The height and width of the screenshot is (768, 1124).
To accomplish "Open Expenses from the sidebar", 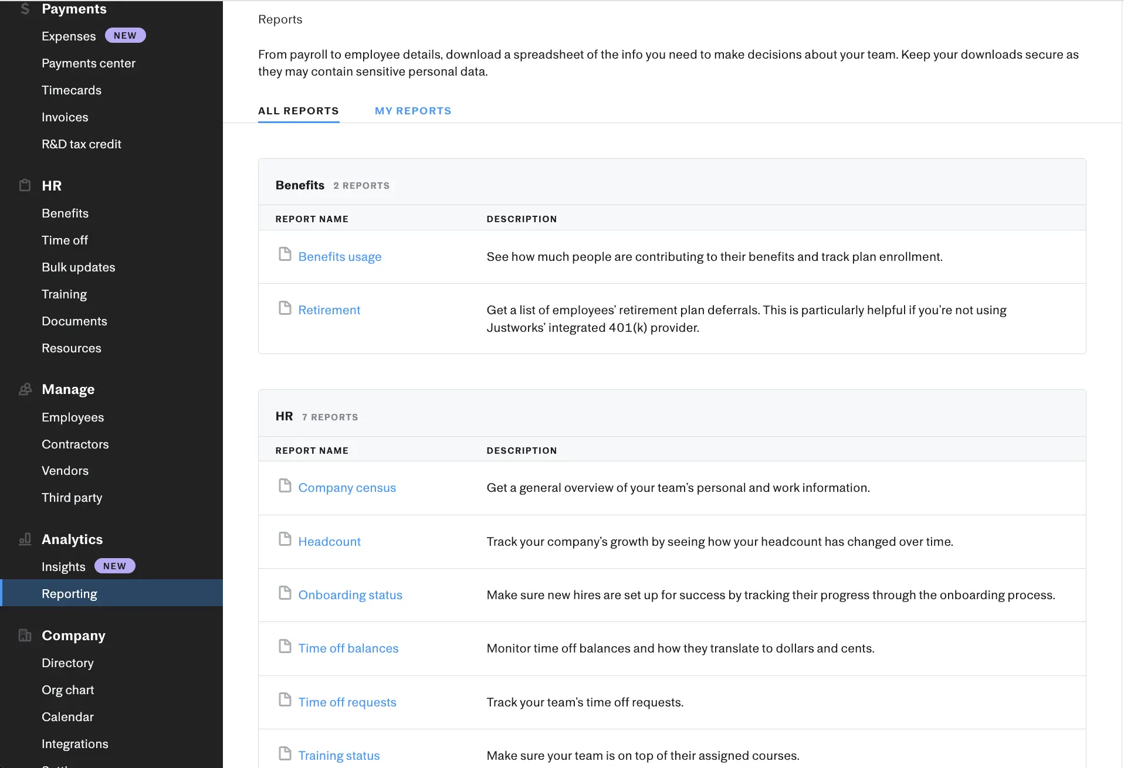I will [69, 36].
